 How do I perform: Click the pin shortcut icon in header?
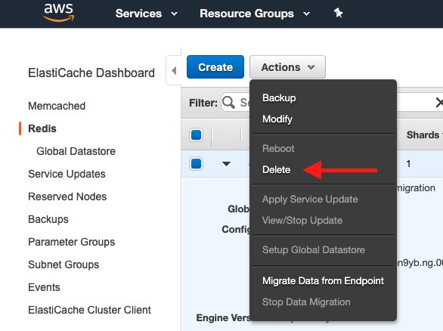pos(338,13)
